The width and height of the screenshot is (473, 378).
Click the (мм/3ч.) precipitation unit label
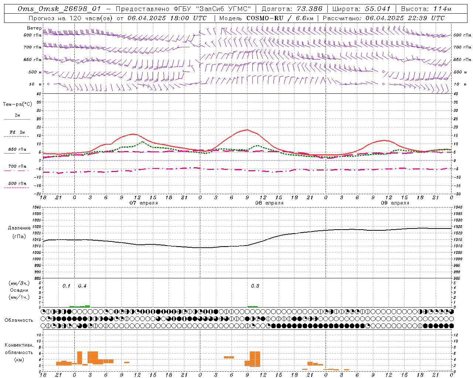[19, 283]
